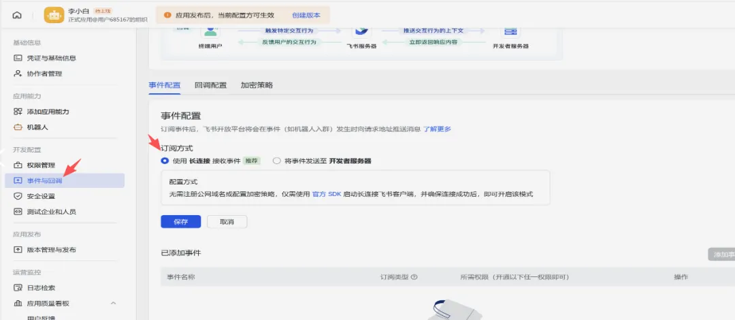Click the 事件与回调 icon
This screenshot has height=320, width=735.
click(x=18, y=180)
